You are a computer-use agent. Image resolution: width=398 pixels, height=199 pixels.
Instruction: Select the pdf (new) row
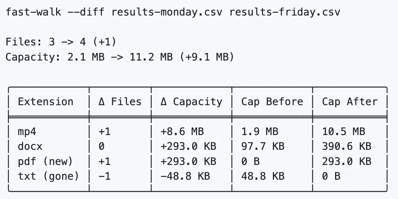[x=198, y=162]
